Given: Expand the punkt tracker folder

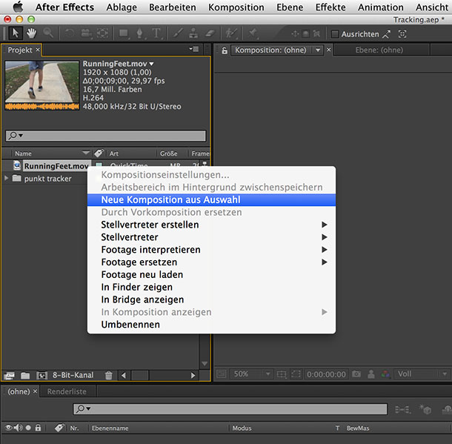Looking at the screenshot, I should point(7,179).
